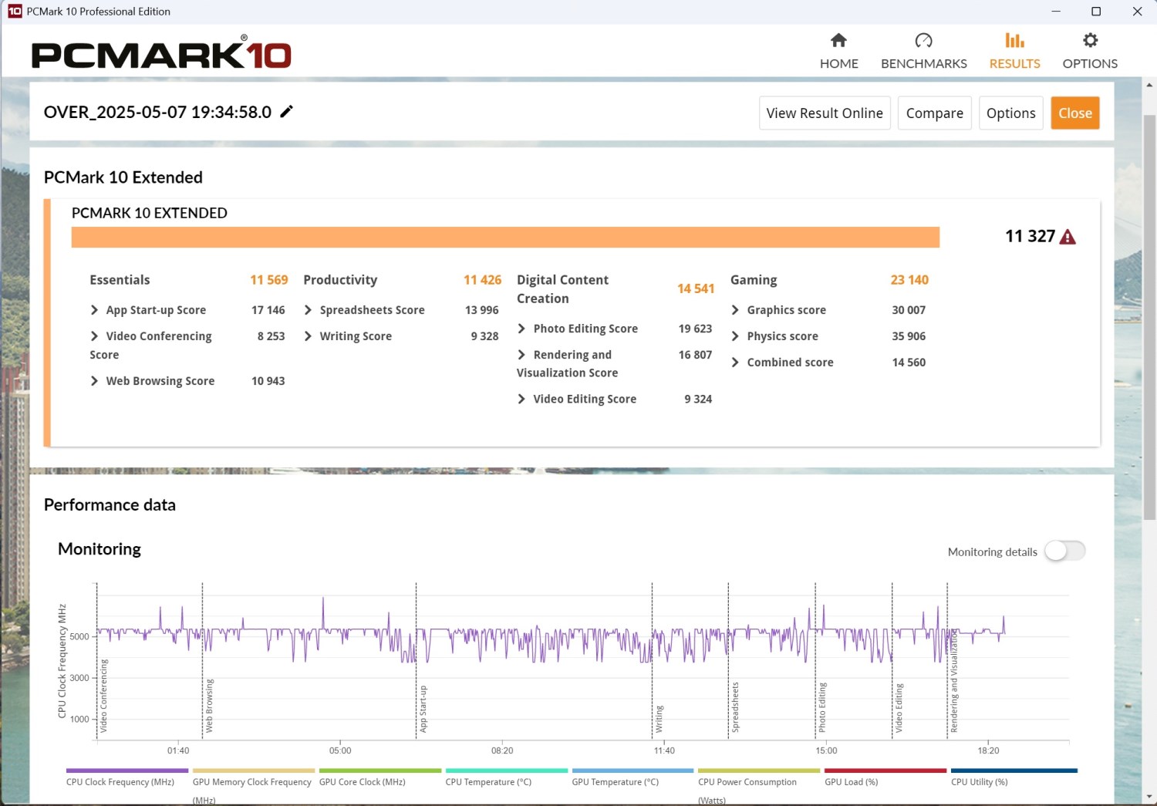The image size is (1157, 806).
Task: Click the CPU Clock Frequency legend swatch
Action: click(127, 771)
